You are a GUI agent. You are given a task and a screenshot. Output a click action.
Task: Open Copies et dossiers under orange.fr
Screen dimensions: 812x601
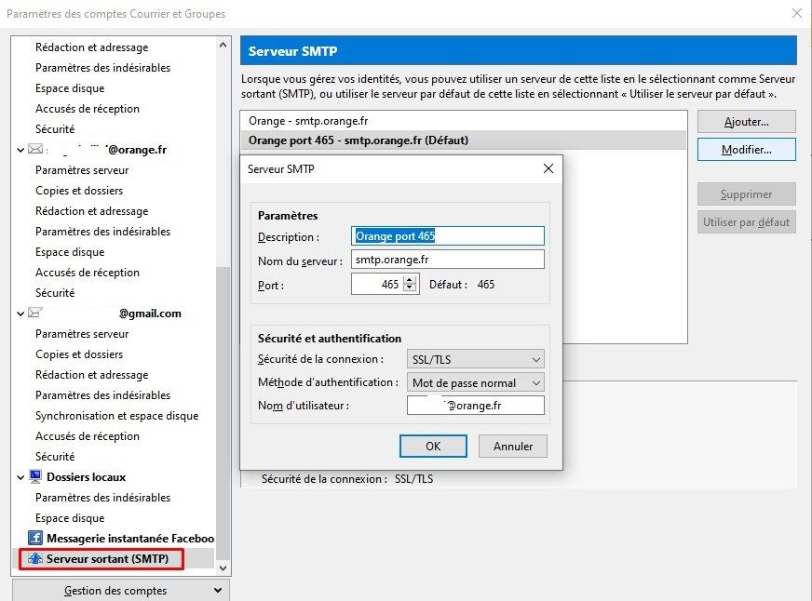point(79,191)
